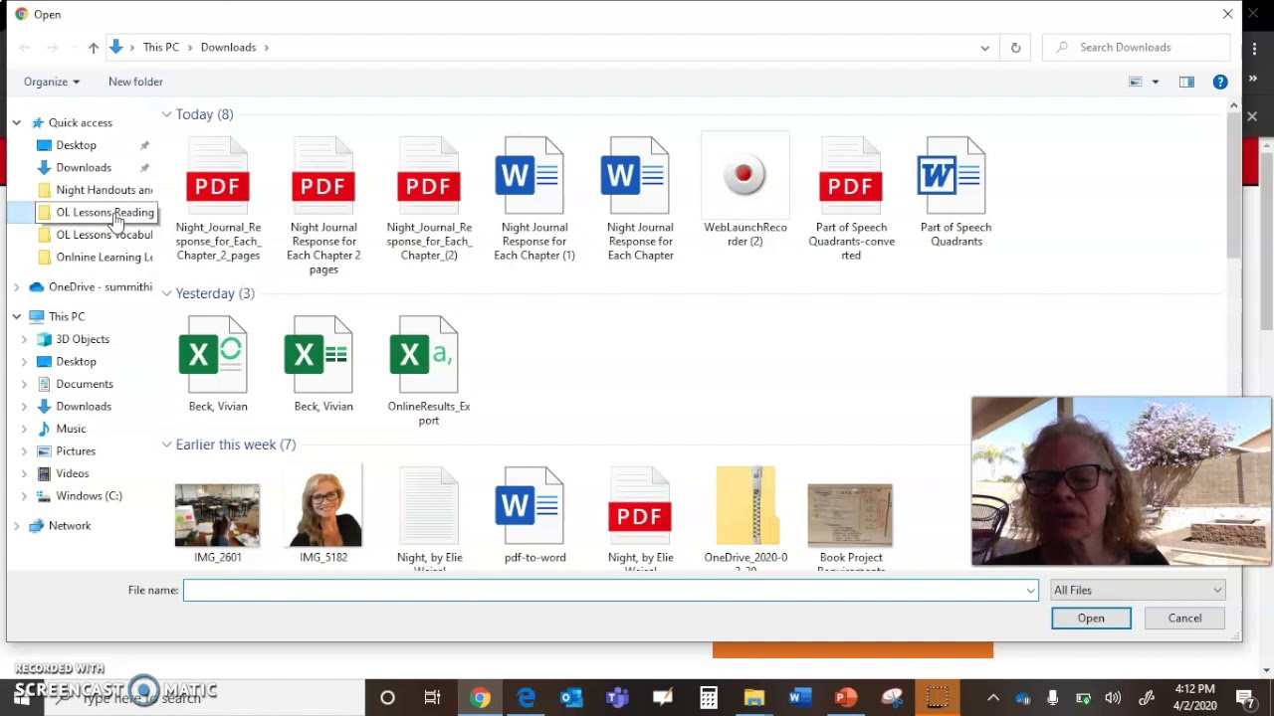Open address bar history dropdown

[984, 47]
